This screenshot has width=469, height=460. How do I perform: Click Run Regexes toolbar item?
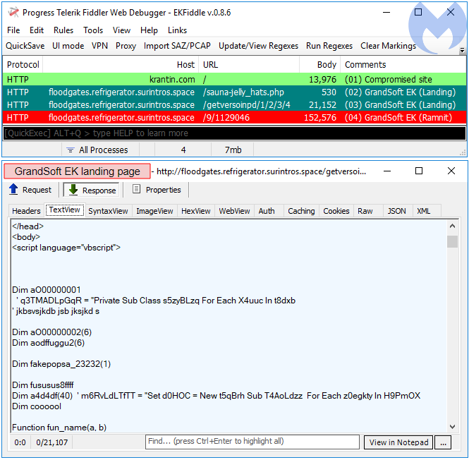pyautogui.click(x=329, y=46)
